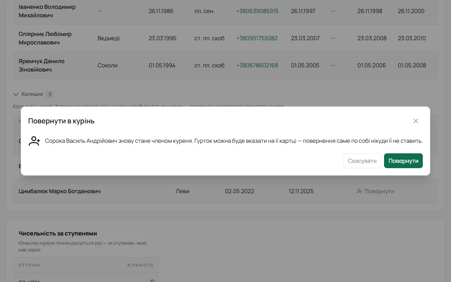Confirm with the green Повернути button
The image size is (451, 282).
(x=403, y=161)
